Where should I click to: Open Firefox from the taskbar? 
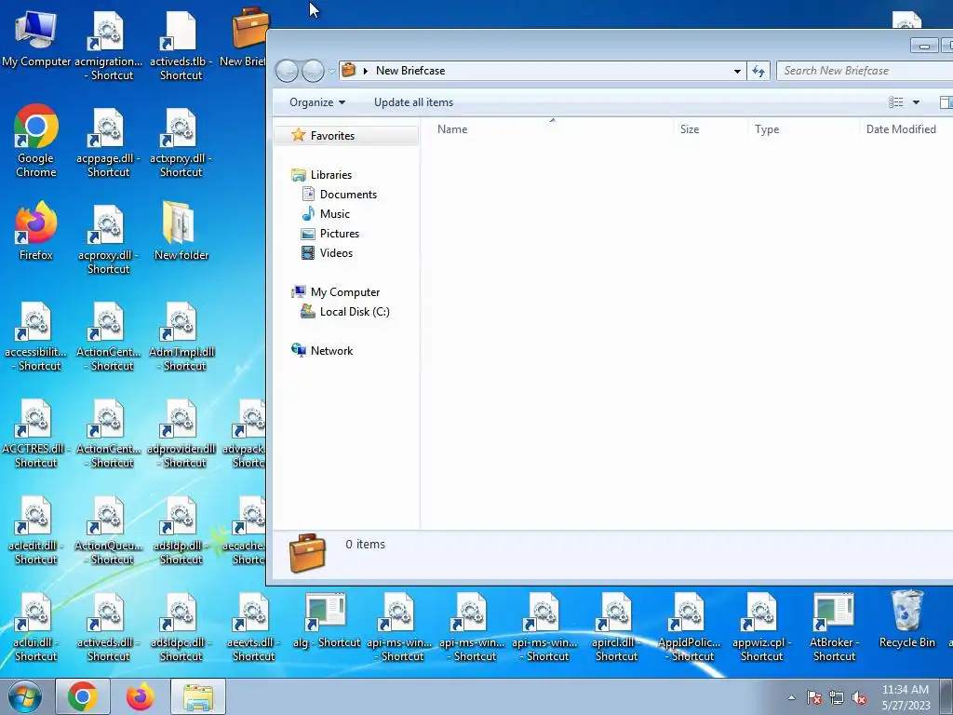coord(140,696)
